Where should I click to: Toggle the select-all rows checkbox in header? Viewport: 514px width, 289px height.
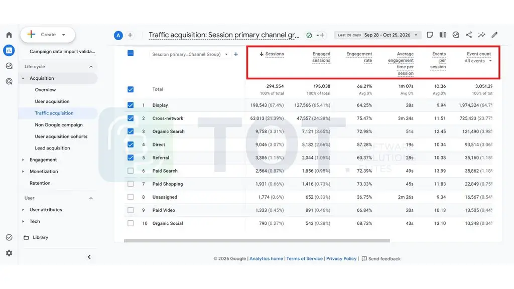[131, 53]
